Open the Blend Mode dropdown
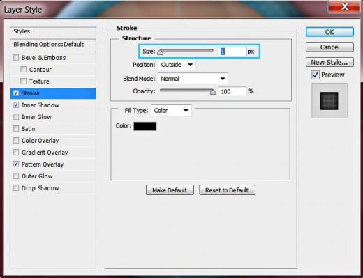Image resolution: width=363 pixels, height=278 pixels. [x=193, y=79]
